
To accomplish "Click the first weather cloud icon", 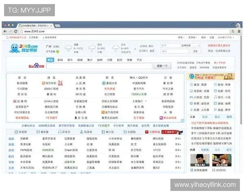I will coord(68,48).
